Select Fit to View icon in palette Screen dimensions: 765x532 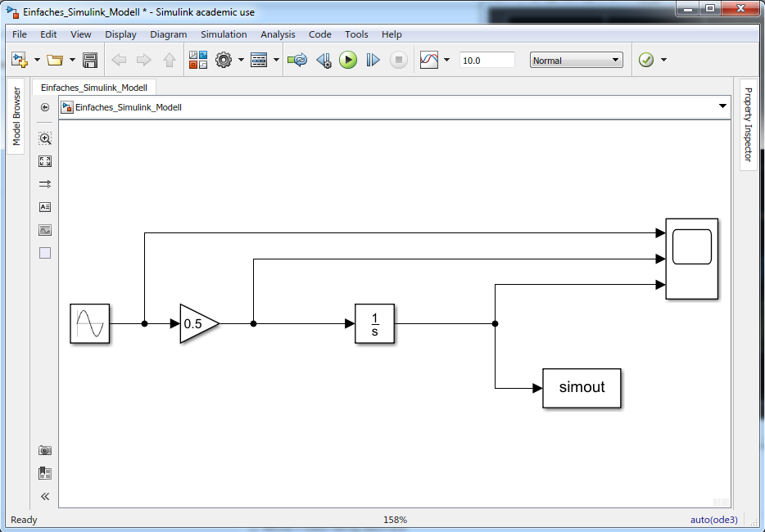45,161
